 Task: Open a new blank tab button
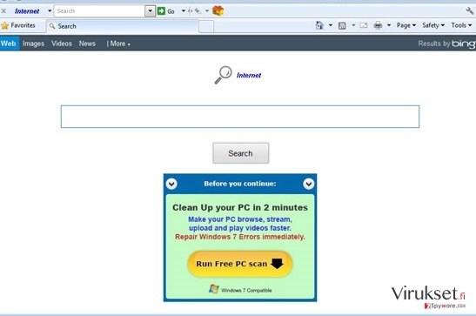[206, 27]
